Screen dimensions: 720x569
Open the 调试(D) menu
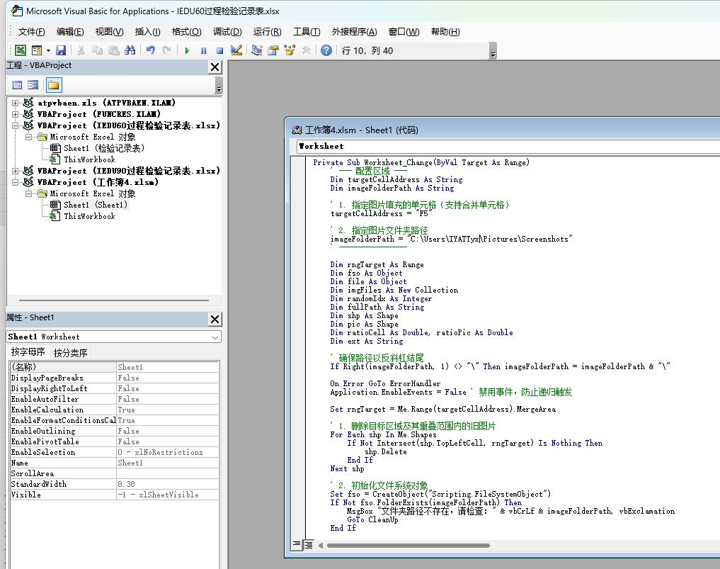(227, 32)
